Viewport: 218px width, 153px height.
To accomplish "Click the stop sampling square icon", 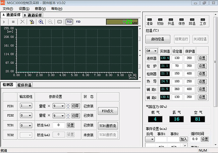I will pyautogui.click(x=13, y=22).
